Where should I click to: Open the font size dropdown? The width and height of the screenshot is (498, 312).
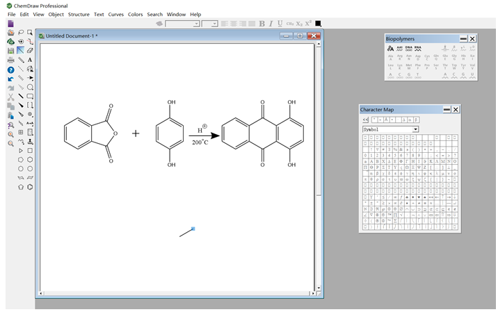[x=215, y=24]
